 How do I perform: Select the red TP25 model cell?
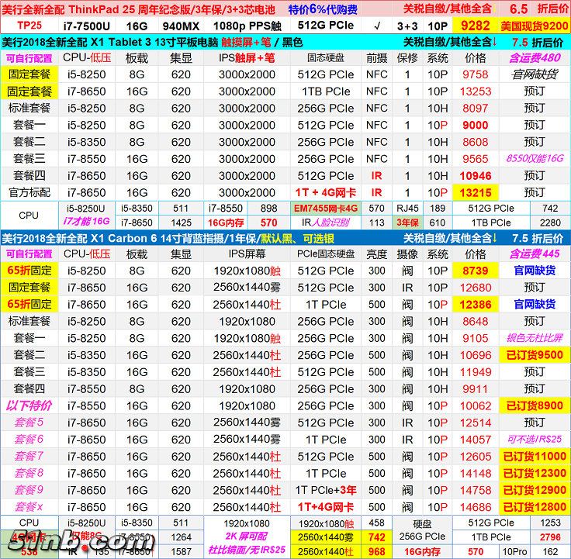(x=29, y=26)
